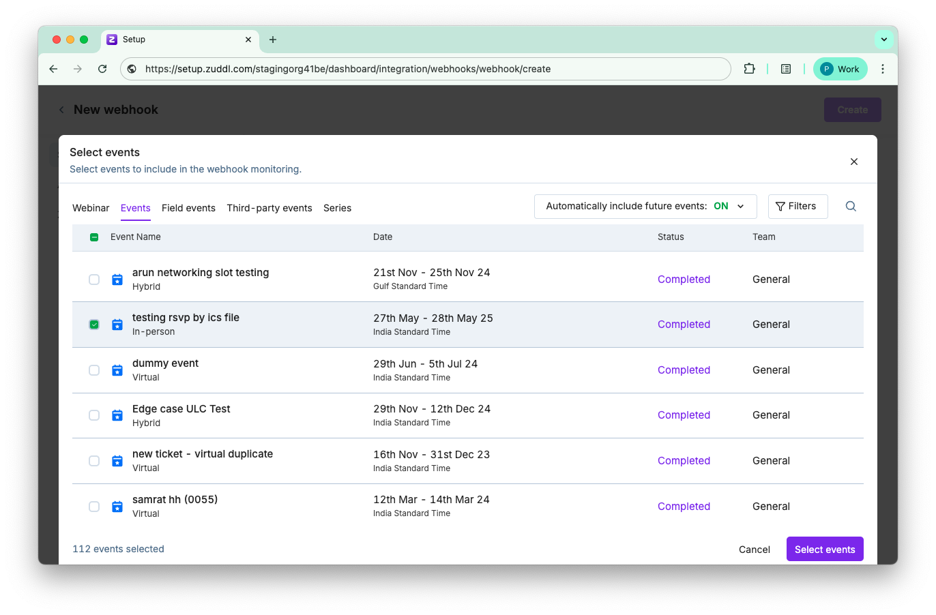Tick the Edge case ULC Test checkbox
936x615 pixels.
(94, 415)
